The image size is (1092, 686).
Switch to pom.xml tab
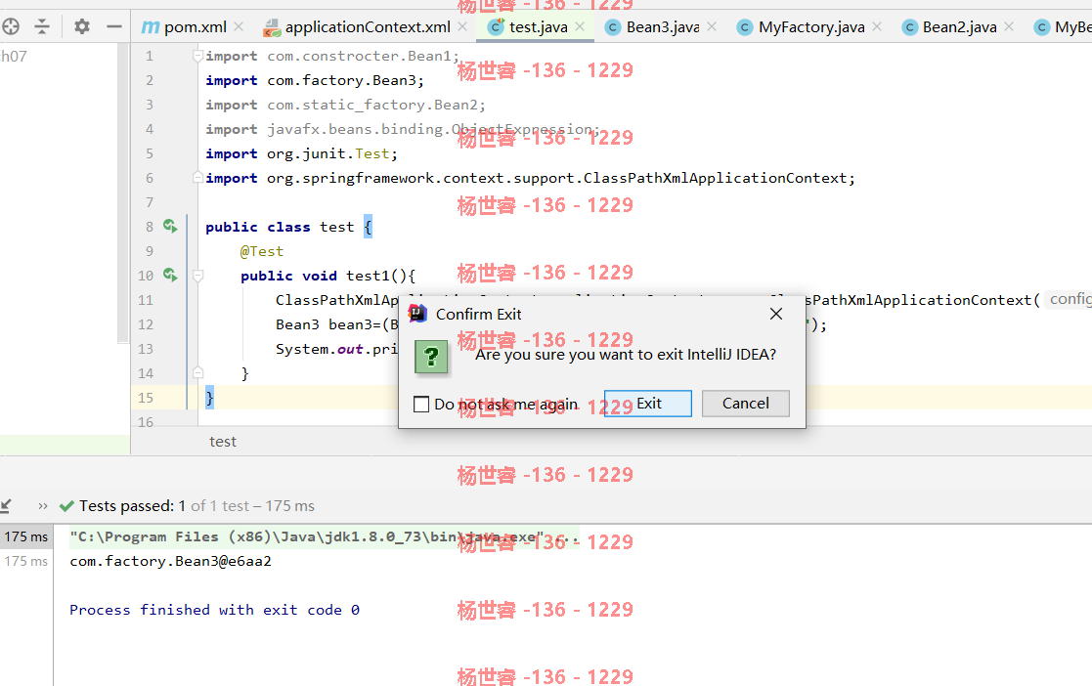click(x=195, y=27)
